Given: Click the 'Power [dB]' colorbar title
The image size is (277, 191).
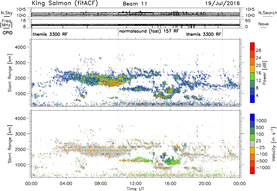Looking at the screenshot, I should 264,73.
